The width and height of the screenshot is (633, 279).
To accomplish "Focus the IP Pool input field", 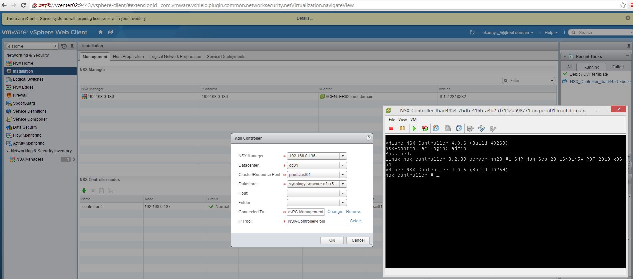I will point(317,221).
